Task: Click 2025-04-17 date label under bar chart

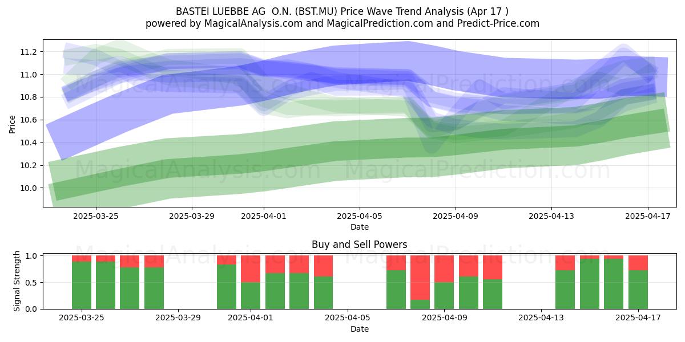Action: (638, 318)
